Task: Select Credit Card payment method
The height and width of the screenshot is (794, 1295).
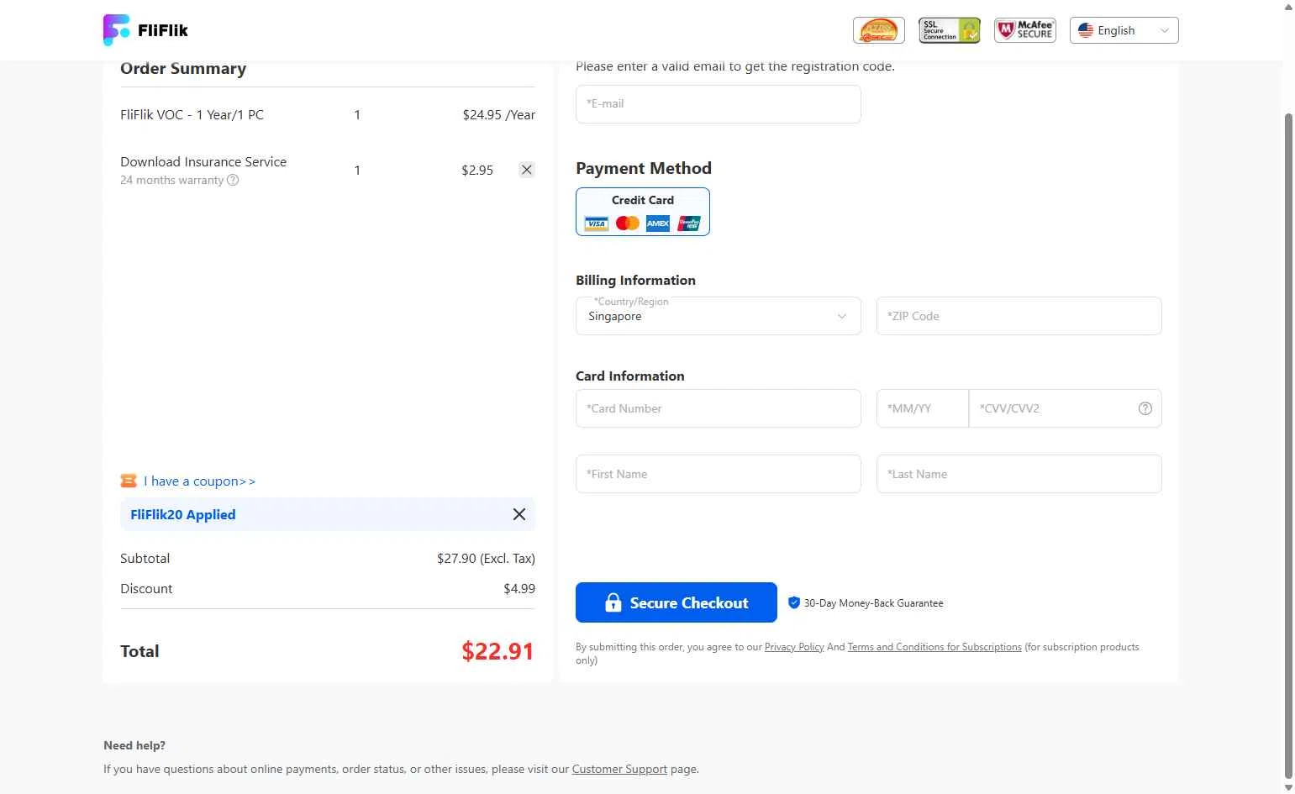Action: point(643,212)
